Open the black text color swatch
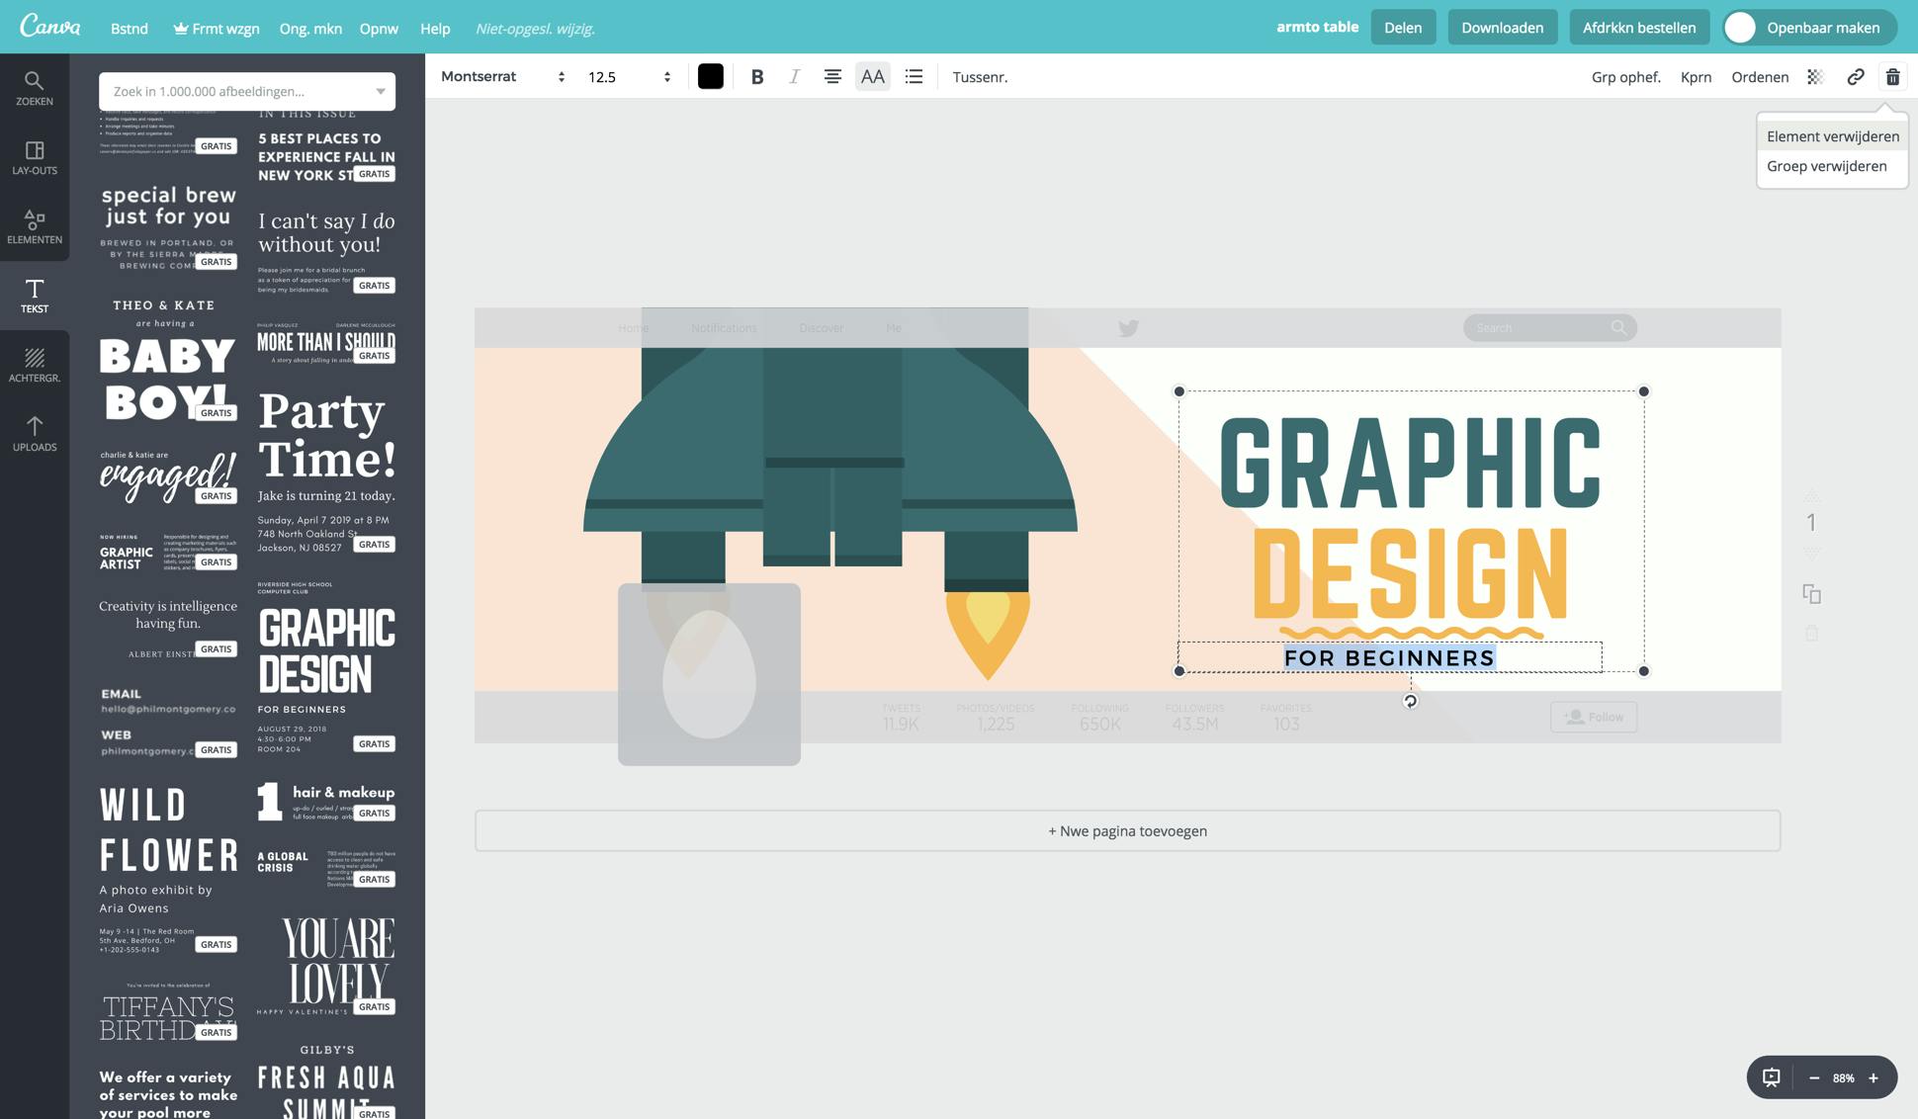 point(710,77)
